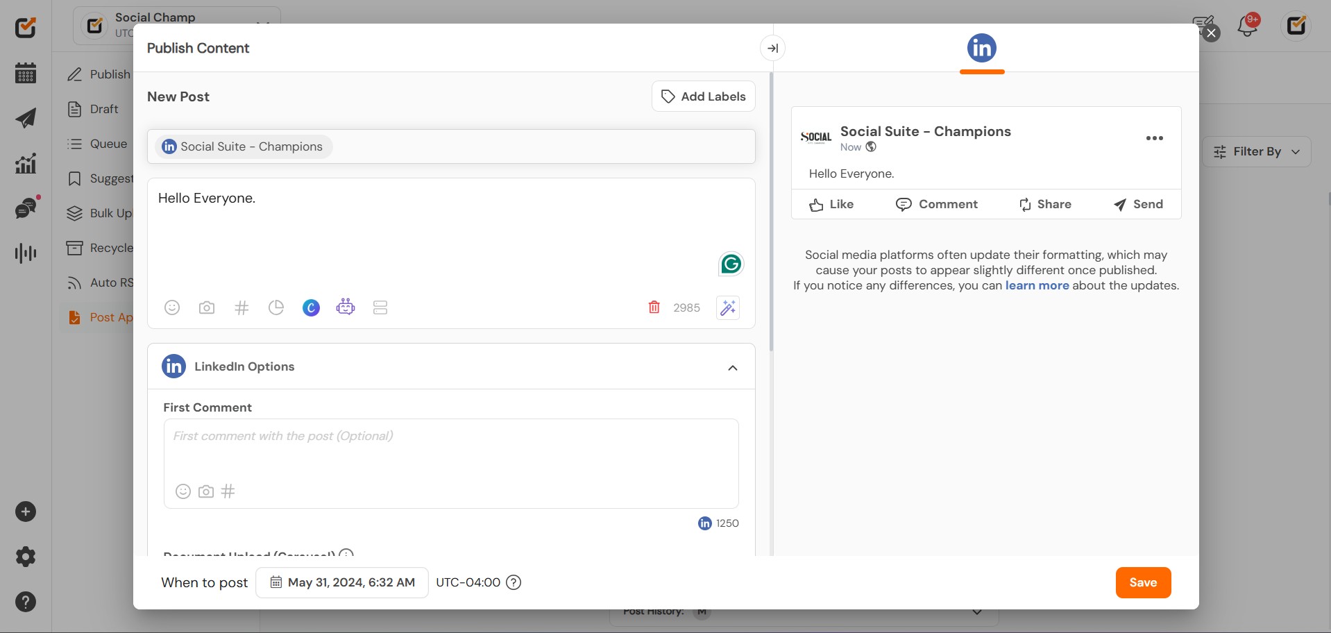Click the AI robot assistant icon
Image resolution: width=1331 pixels, height=633 pixels.
click(346, 307)
